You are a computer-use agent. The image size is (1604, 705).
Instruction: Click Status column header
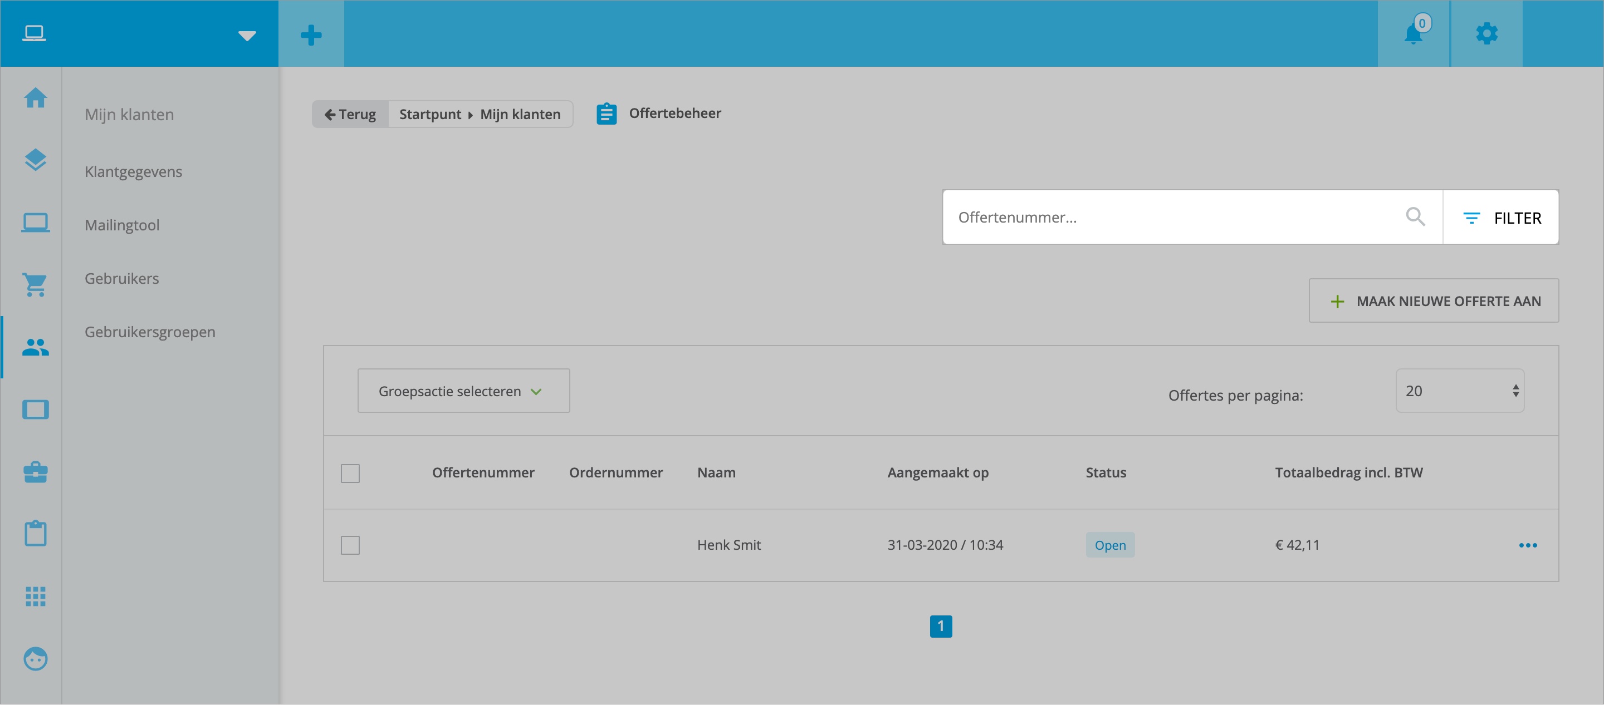pos(1106,473)
